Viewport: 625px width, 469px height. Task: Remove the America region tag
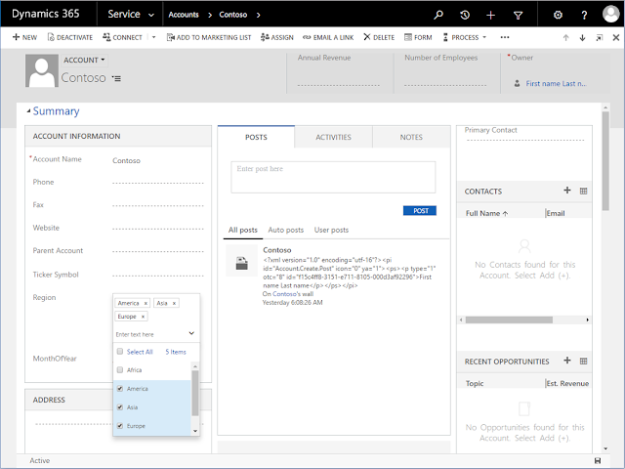click(146, 304)
